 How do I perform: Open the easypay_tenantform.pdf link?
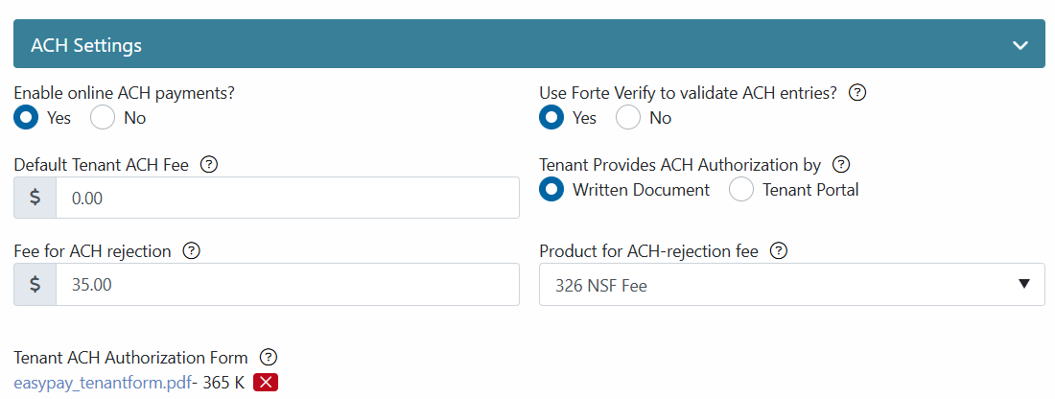[103, 383]
